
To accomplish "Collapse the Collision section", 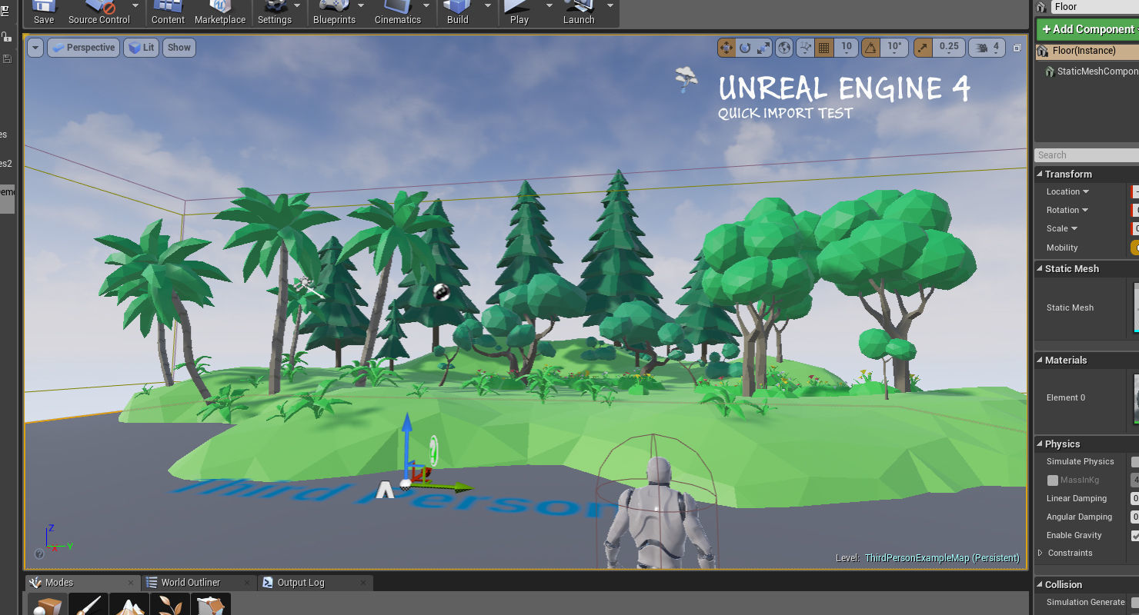I will tap(1040, 585).
